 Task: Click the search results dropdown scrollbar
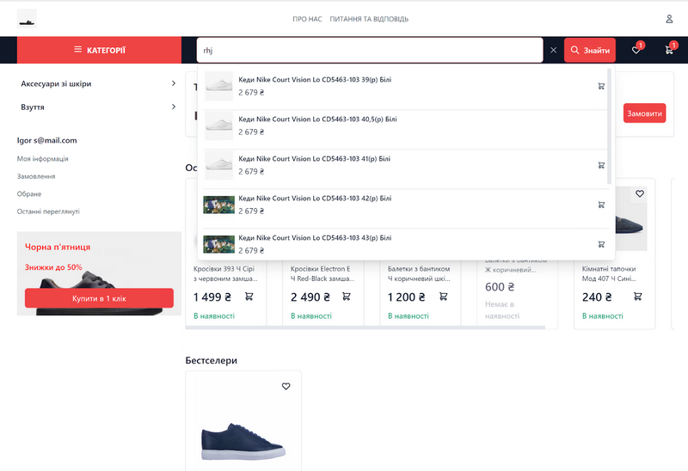609,126
